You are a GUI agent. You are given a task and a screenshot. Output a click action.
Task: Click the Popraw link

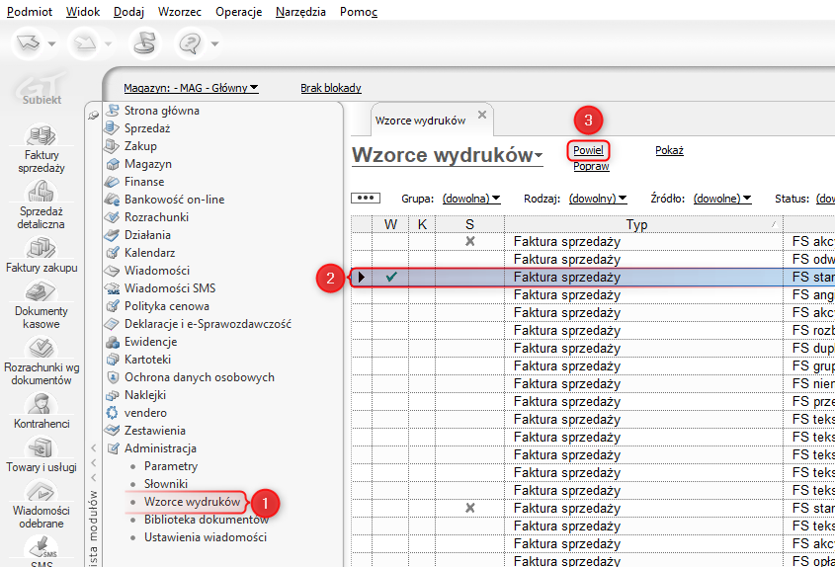590,166
